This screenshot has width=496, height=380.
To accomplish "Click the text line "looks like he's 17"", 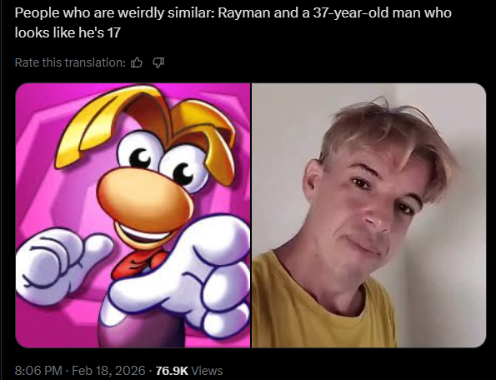I will (x=68, y=32).
